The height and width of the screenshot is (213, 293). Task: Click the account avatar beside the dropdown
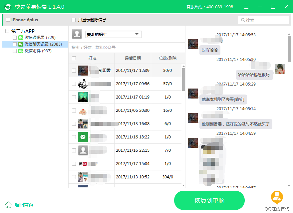click(77, 34)
